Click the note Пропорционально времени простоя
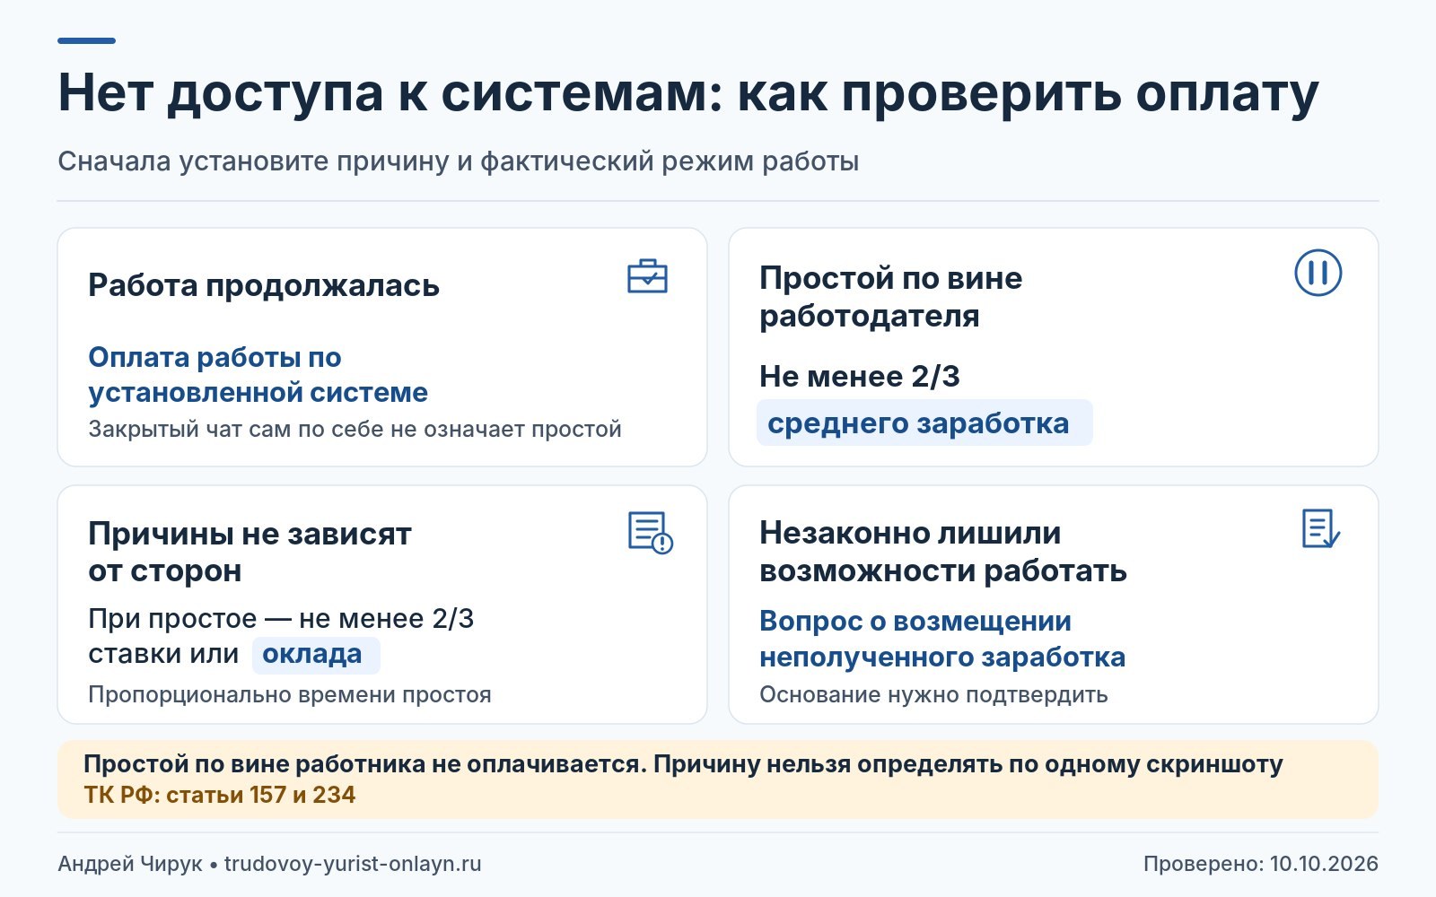The width and height of the screenshot is (1436, 897). (290, 695)
